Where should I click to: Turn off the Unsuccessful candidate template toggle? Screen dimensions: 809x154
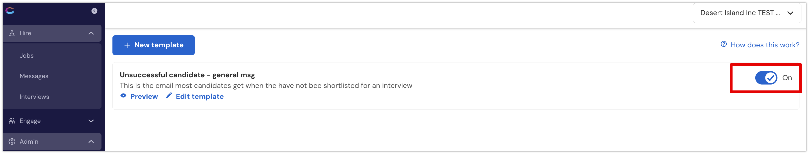click(x=766, y=78)
